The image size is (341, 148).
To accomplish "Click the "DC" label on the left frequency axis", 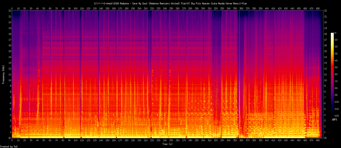I will coord(9,138).
